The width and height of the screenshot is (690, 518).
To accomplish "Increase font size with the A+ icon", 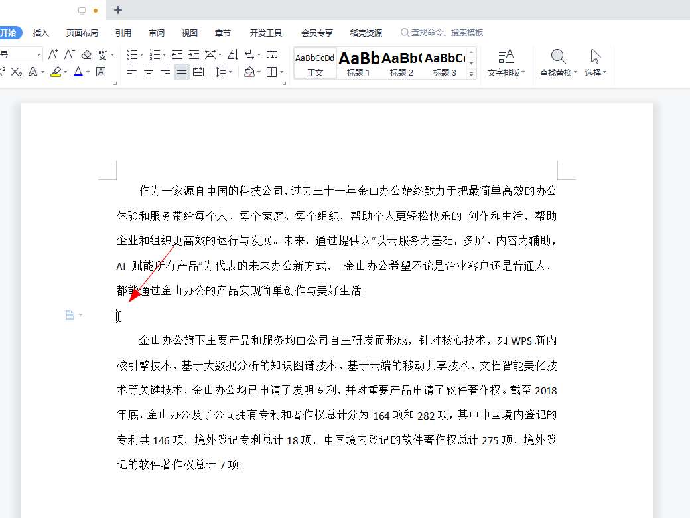I will [53, 54].
